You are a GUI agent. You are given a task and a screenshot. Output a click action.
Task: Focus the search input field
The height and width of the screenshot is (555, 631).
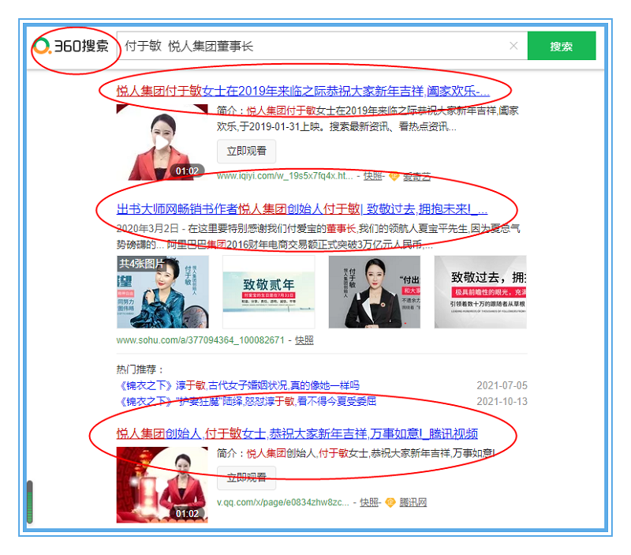315,46
